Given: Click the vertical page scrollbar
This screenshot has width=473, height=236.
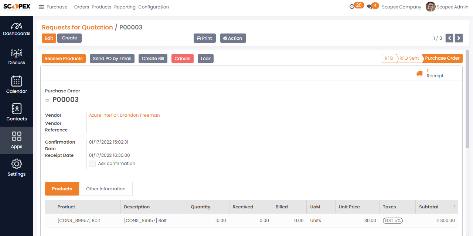Looking at the screenshot, I should tap(467, 99).
